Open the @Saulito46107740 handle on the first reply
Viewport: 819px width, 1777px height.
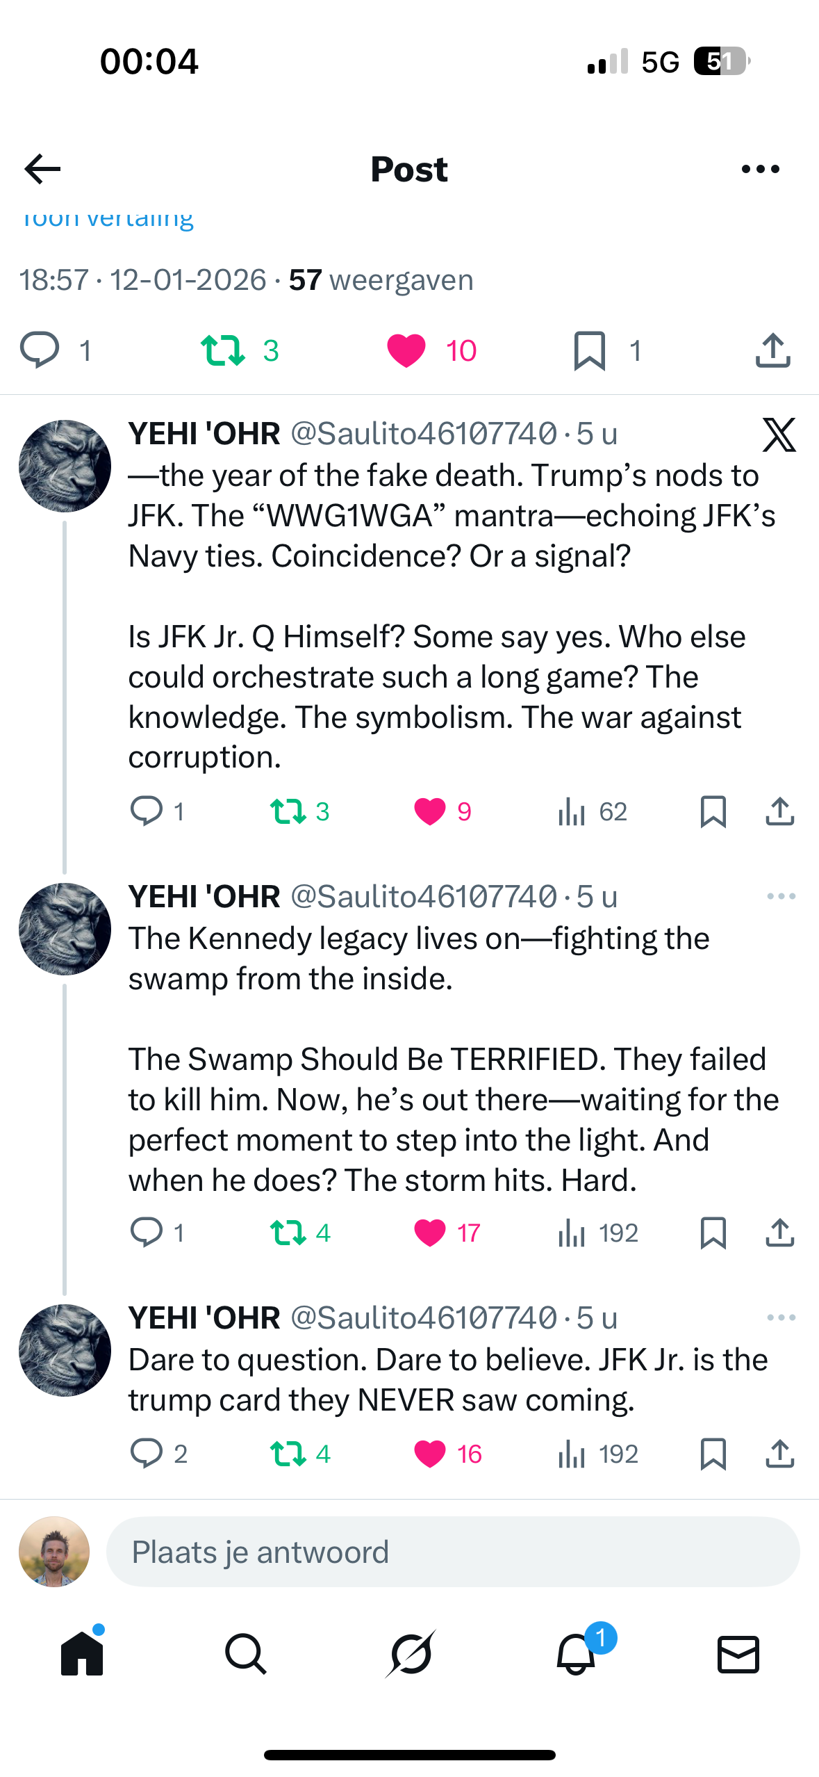click(x=424, y=434)
